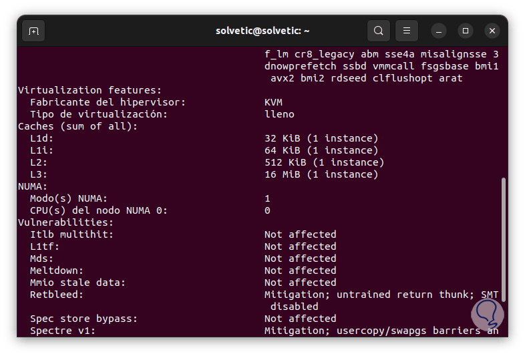Open a new terminal tab
The width and height of the screenshot is (525, 356).
[33, 31]
